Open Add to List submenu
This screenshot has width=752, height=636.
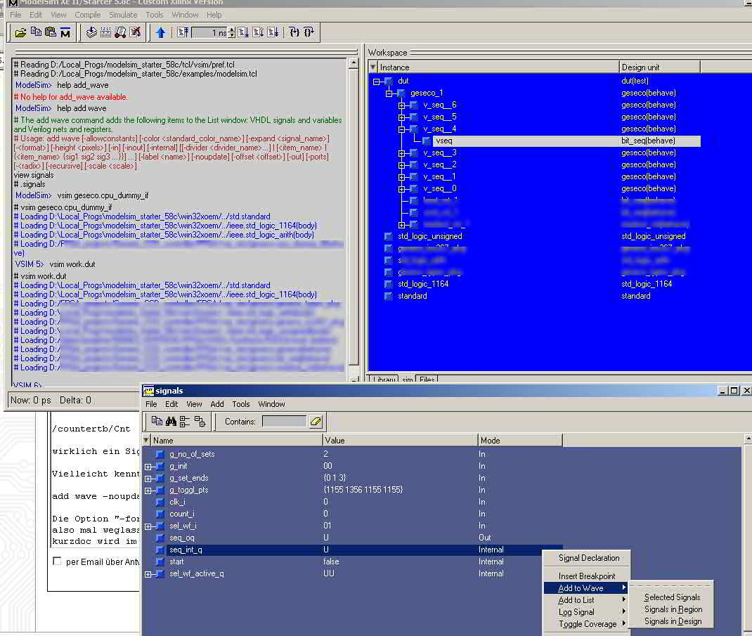tap(587, 600)
